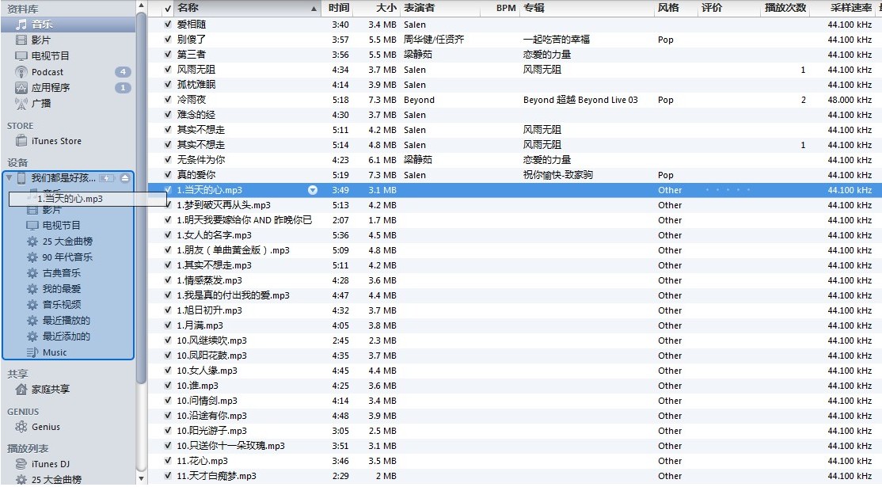Open device 电视节目 icon
This screenshot has width=882, height=487.
pyautogui.click(x=32, y=226)
